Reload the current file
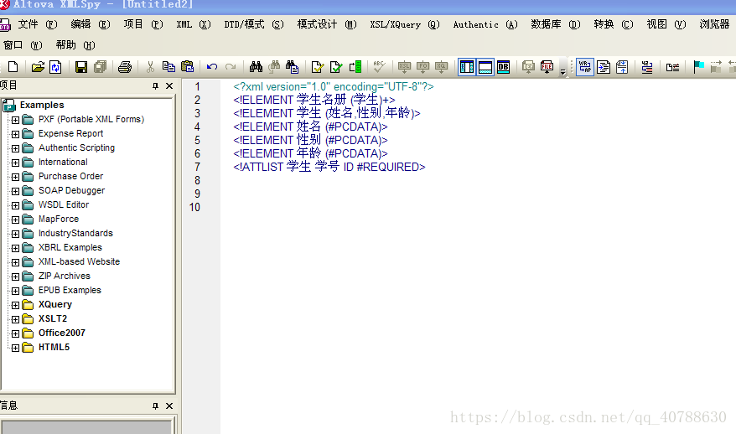 pyautogui.click(x=55, y=67)
